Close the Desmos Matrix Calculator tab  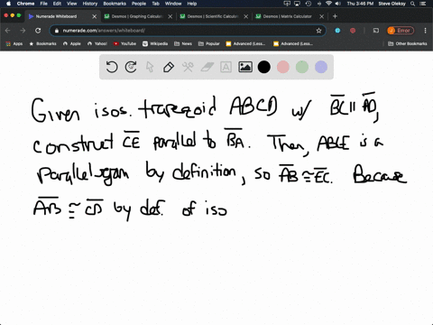[322, 16]
